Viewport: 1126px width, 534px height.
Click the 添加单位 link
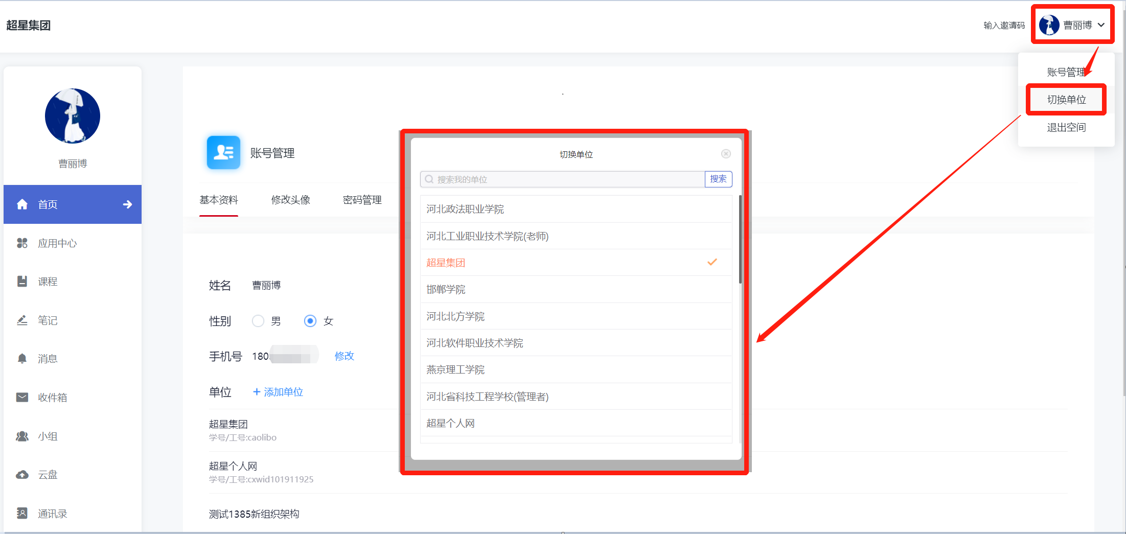278,392
